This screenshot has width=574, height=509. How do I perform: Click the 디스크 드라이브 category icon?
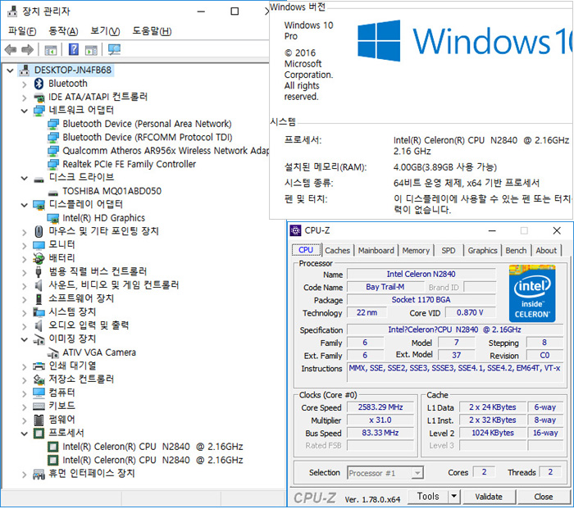pos(39,180)
